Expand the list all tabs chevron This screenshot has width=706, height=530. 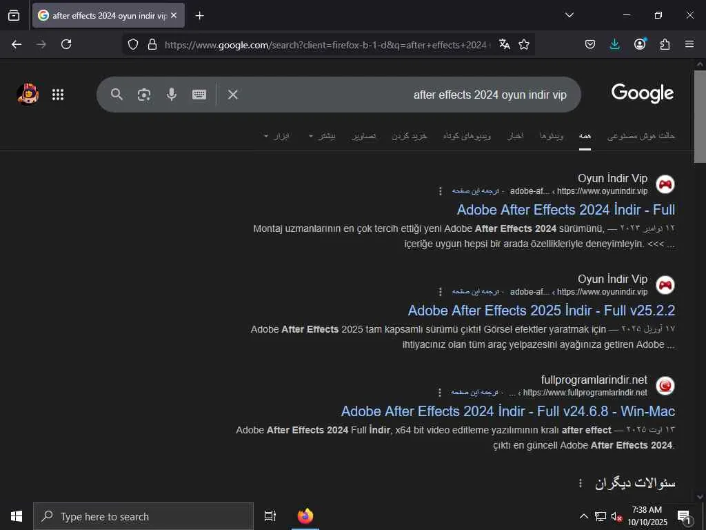tap(569, 15)
